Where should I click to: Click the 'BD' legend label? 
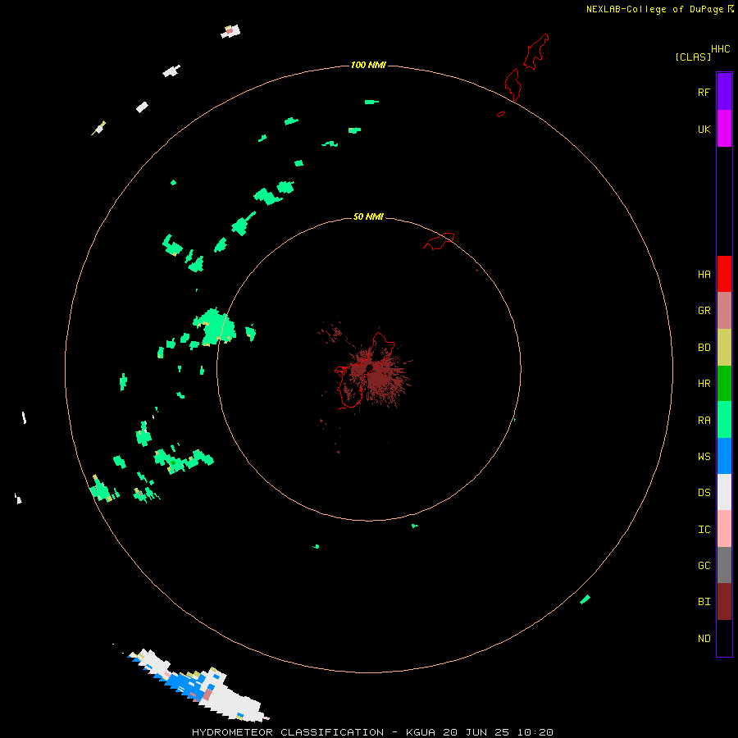pyautogui.click(x=704, y=348)
